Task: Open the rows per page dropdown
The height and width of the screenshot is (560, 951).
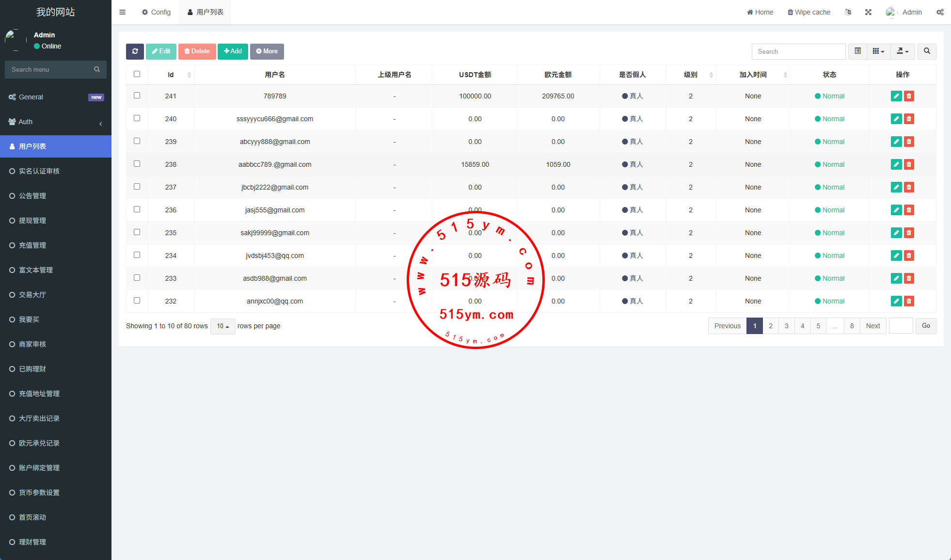Action: pos(222,326)
